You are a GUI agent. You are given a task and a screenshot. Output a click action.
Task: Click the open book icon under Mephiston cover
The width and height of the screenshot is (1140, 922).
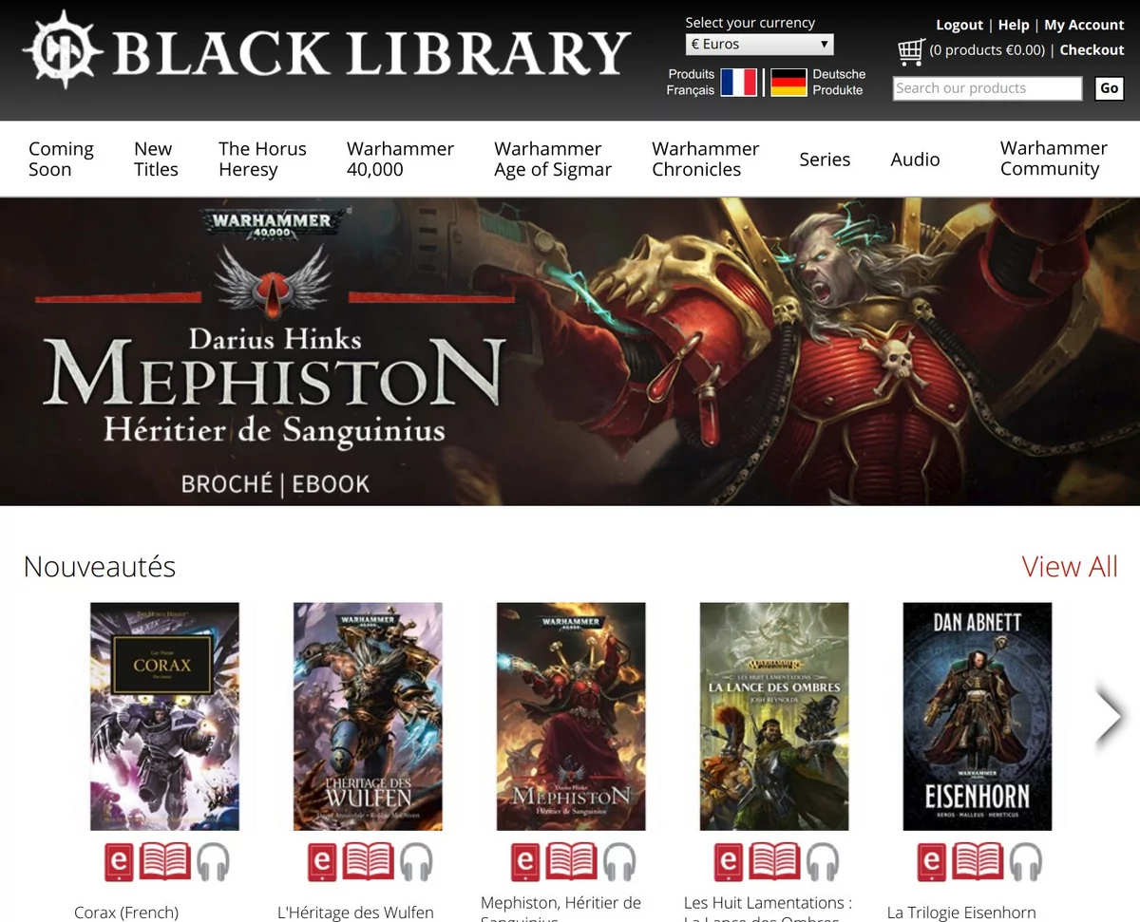point(572,862)
